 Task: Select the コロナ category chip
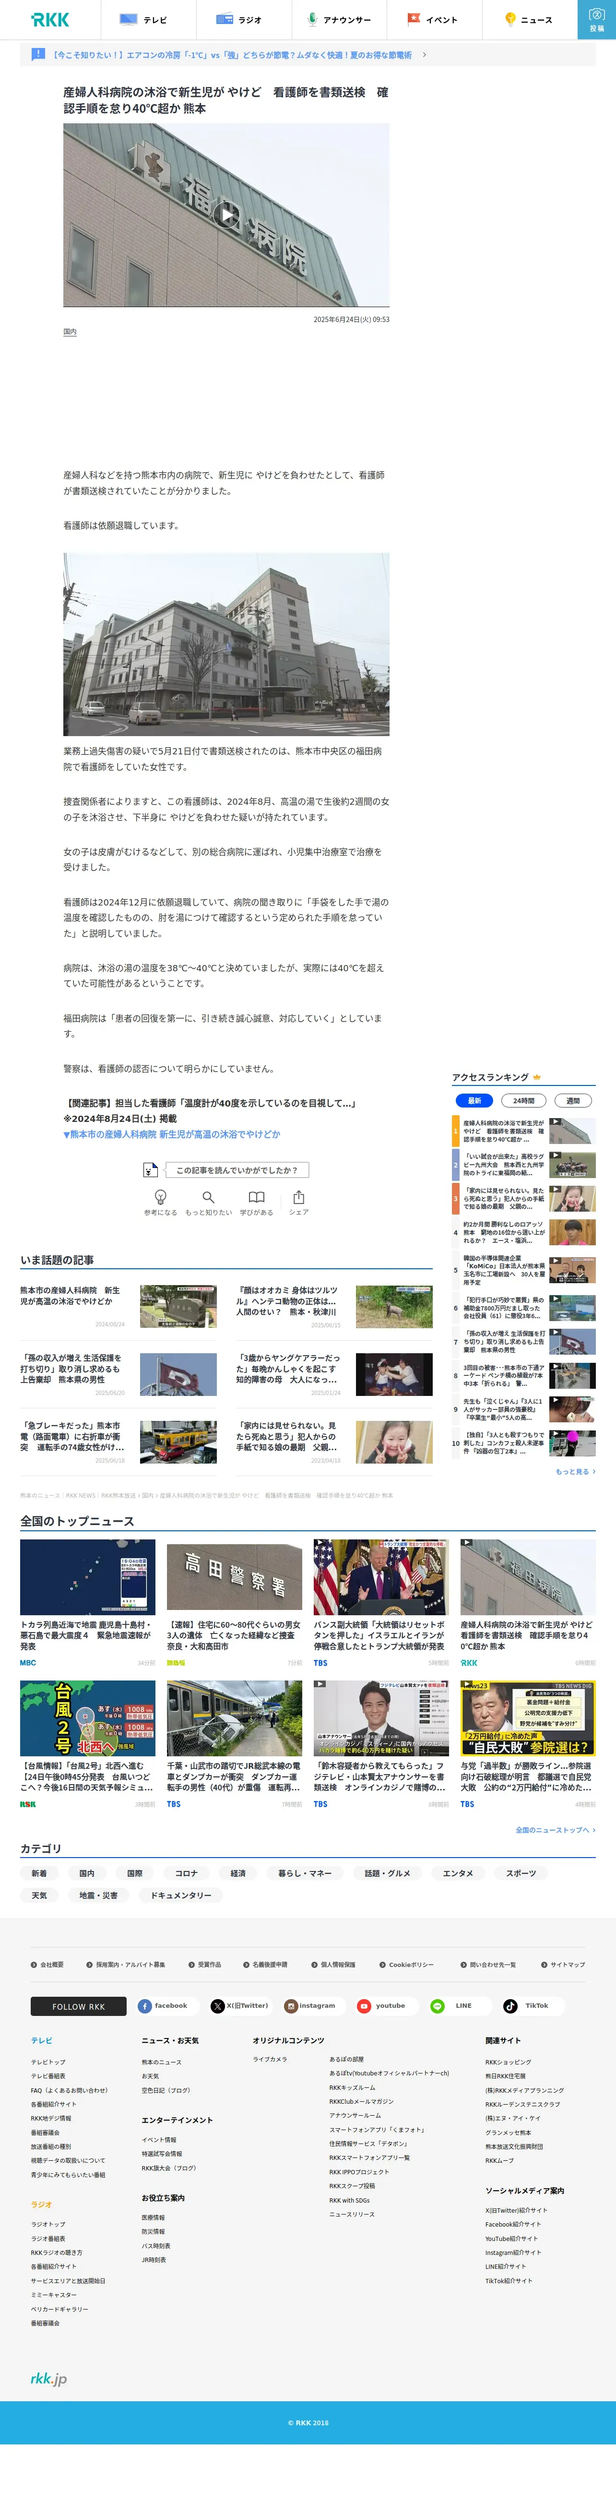pyautogui.click(x=187, y=1873)
